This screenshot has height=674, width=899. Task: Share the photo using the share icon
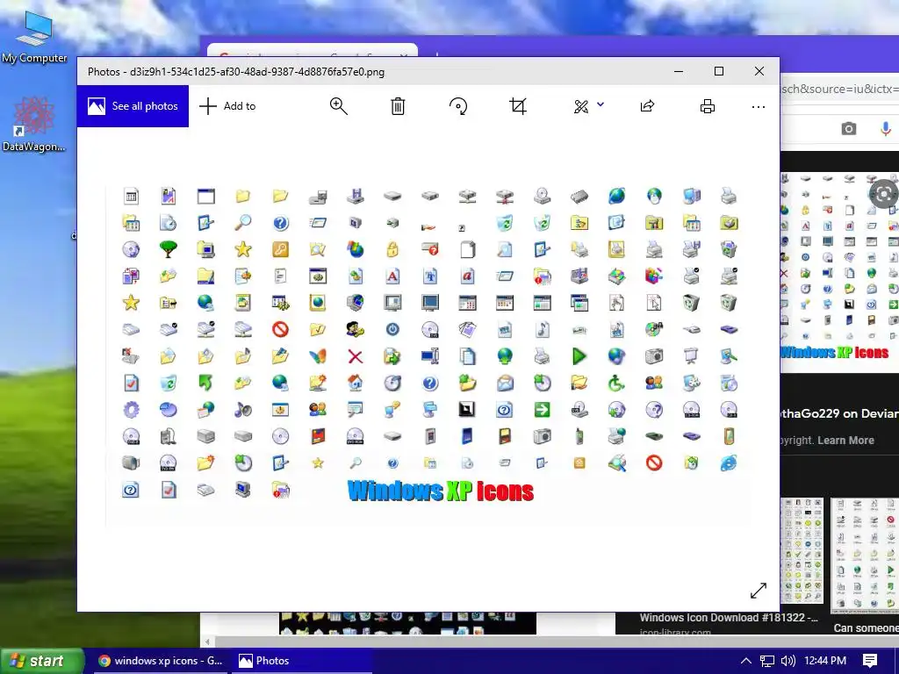(x=647, y=106)
